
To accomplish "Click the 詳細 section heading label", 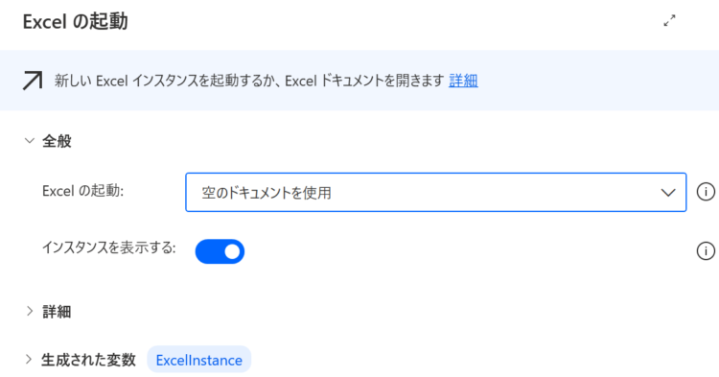I will [57, 312].
